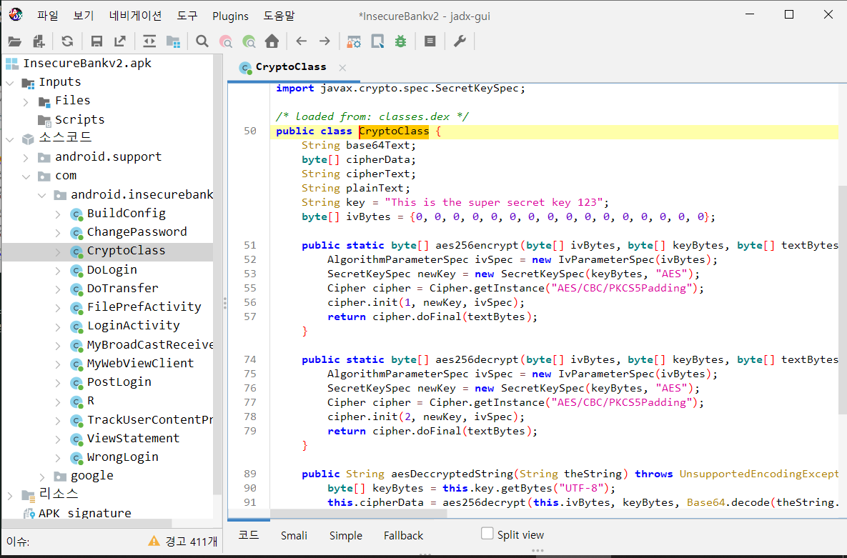Viewport: 847px width, 558px height.
Task: Click the green bug debugger icon
Action: point(400,41)
